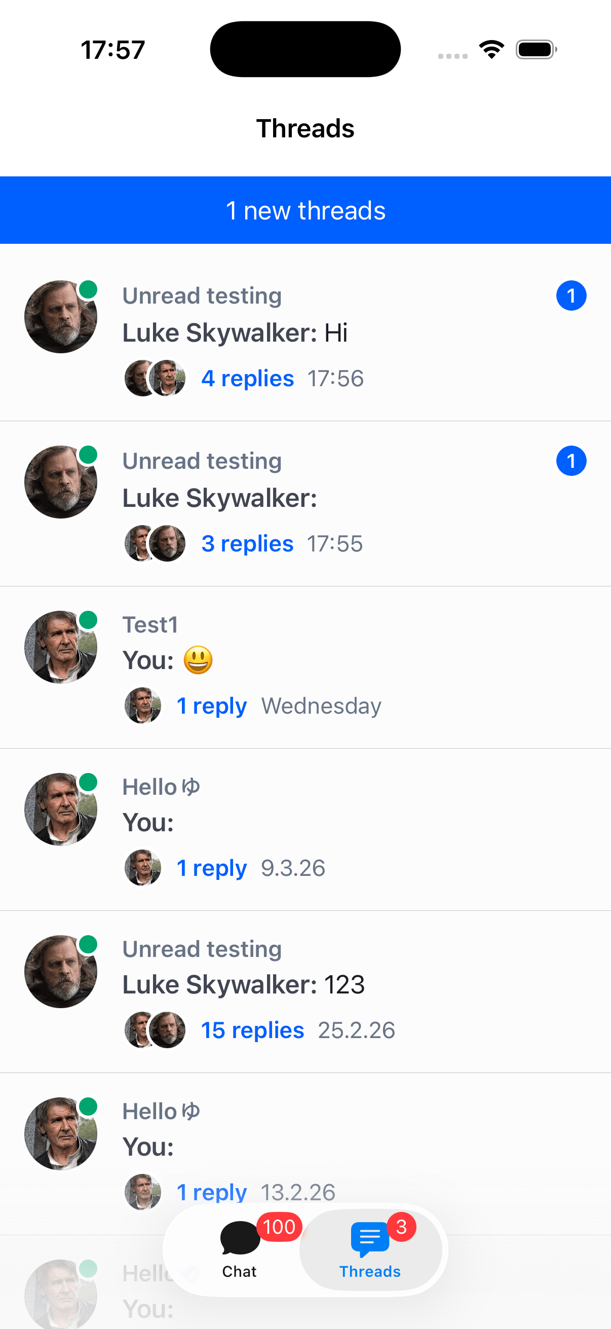Image resolution: width=611 pixels, height=1329 pixels.
Task: Open the '4 replies' link
Action: pyautogui.click(x=248, y=378)
